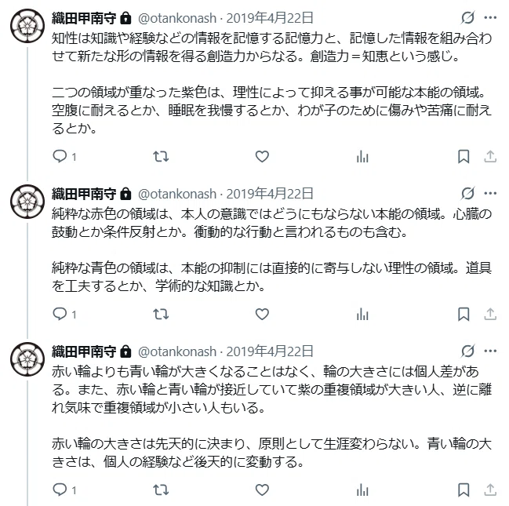
Task: Open @otankonash handle on the first tweet
Action: click(177, 18)
